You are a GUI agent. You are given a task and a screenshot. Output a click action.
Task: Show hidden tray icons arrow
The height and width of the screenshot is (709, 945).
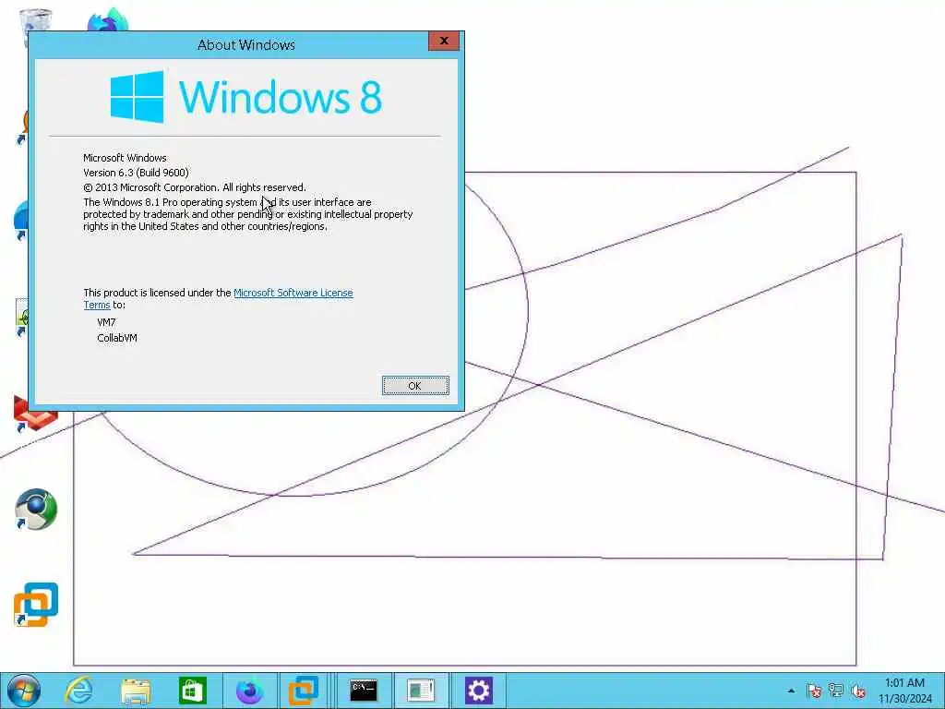click(791, 691)
